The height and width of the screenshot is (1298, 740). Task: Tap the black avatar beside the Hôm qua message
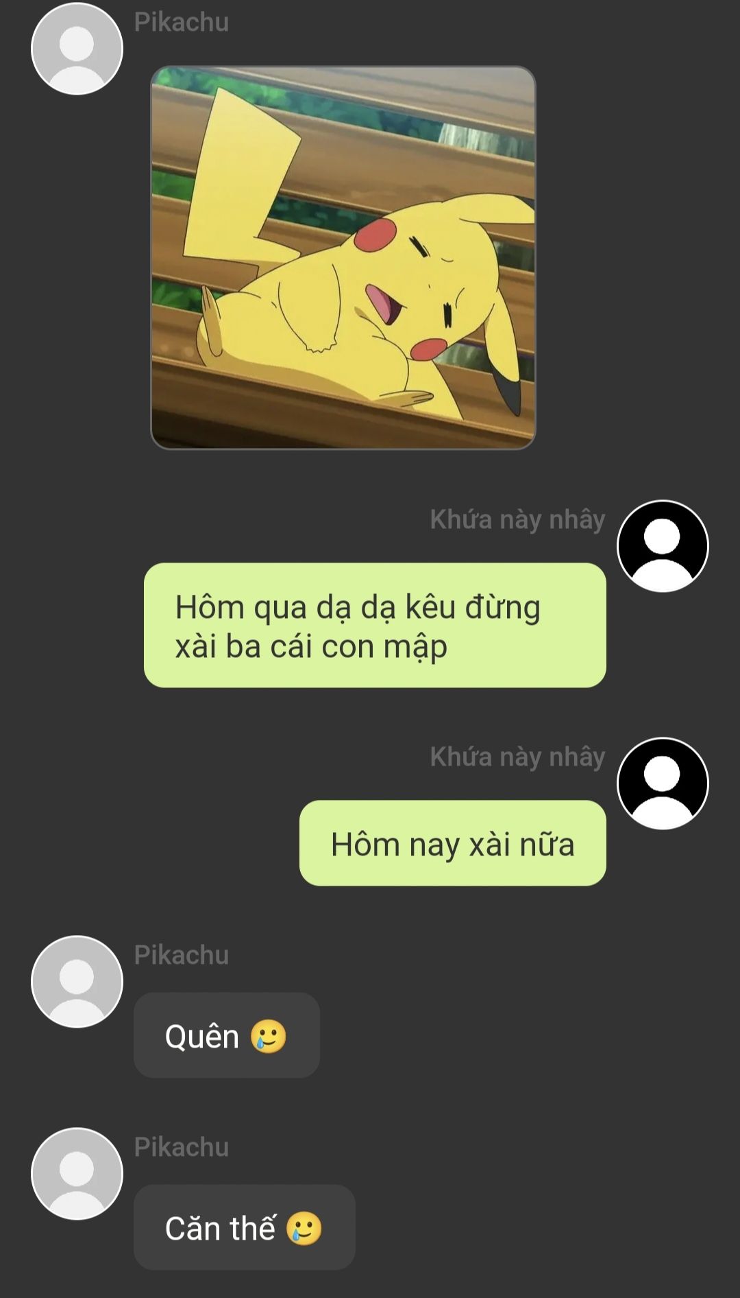663,546
